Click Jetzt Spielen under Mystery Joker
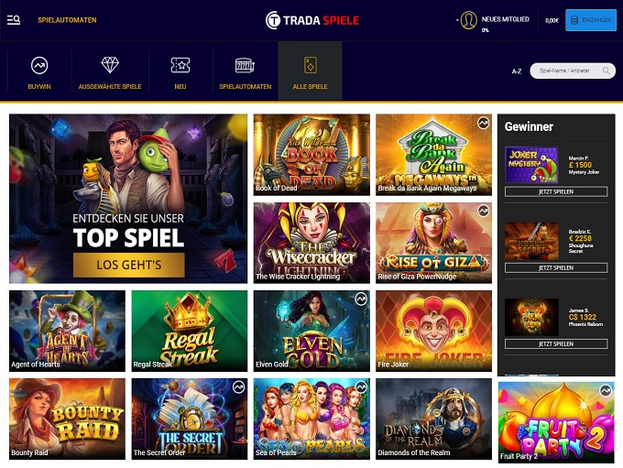Screen dimensions: 623x468 [556, 192]
